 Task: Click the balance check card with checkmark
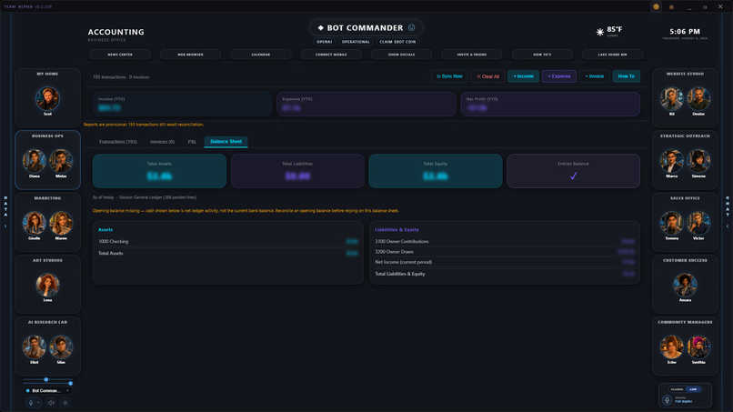pos(573,171)
